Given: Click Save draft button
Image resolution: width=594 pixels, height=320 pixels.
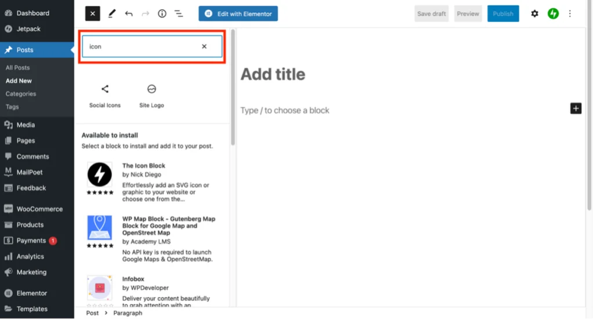Looking at the screenshot, I should [x=431, y=14].
